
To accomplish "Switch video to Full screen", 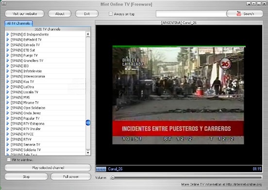I will point(71,177).
